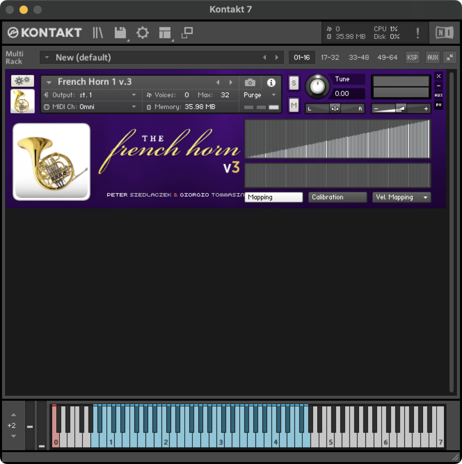Click the Tune value 0.00

(x=342, y=93)
